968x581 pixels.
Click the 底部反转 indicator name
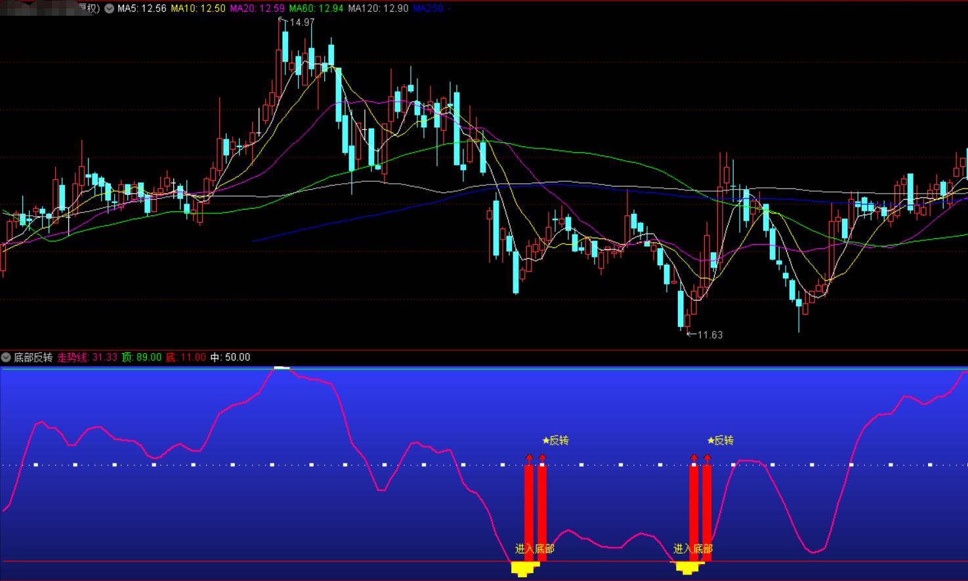(x=33, y=358)
